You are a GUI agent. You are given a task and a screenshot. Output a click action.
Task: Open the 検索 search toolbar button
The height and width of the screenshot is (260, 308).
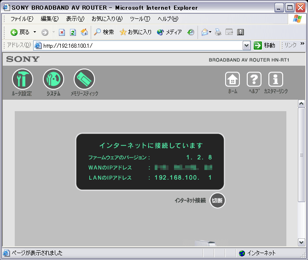[104, 32]
